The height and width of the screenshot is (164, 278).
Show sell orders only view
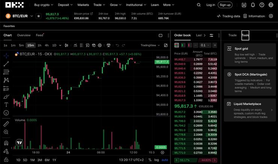tap(190, 45)
